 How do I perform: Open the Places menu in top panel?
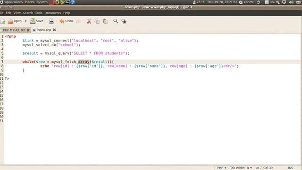coord(29,2)
